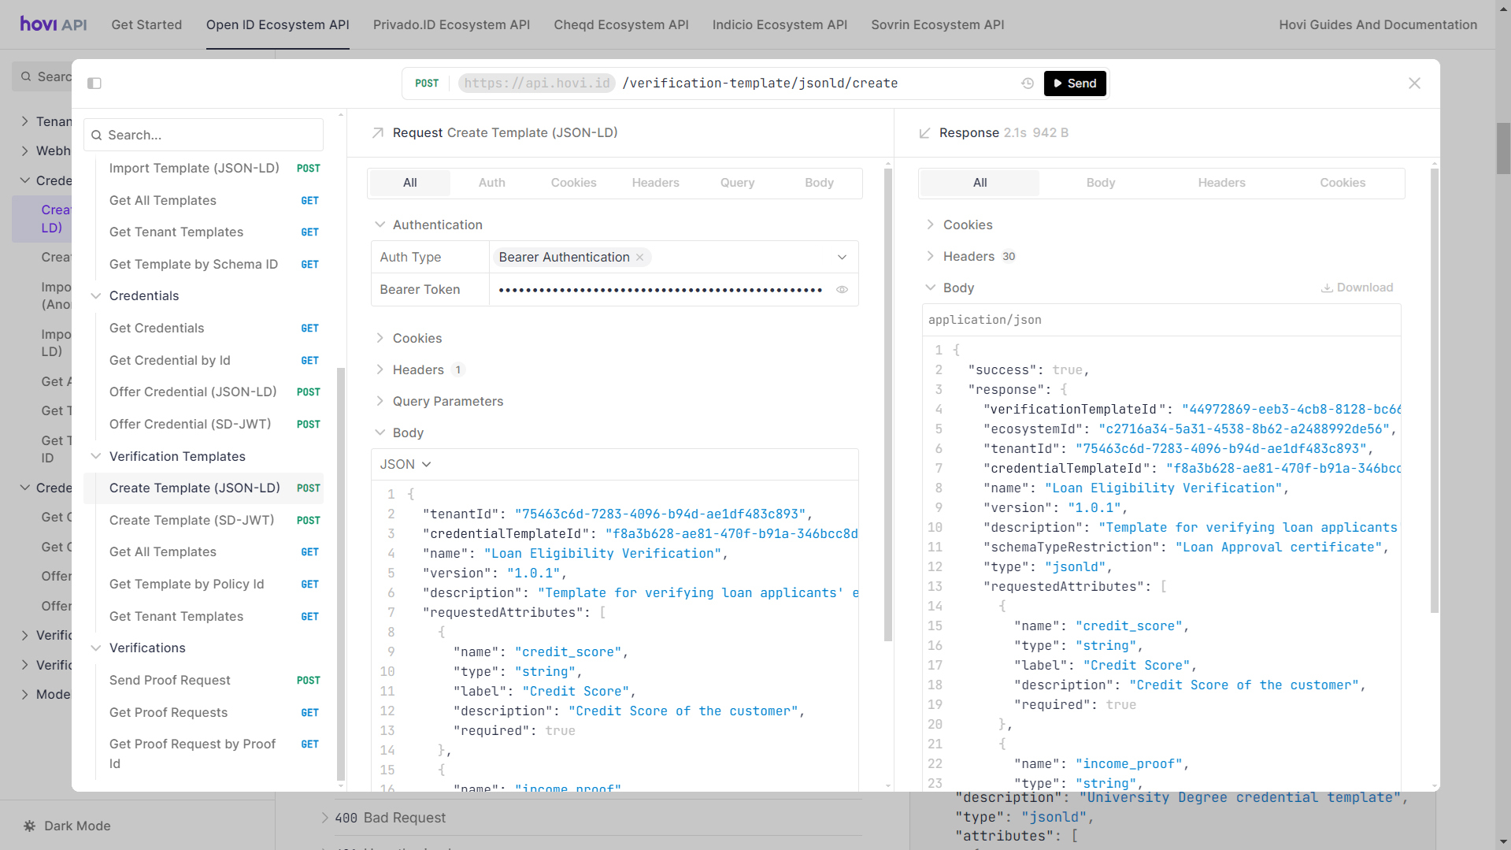1511x850 pixels.
Task: Download the response body
Action: [x=1357, y=288]
